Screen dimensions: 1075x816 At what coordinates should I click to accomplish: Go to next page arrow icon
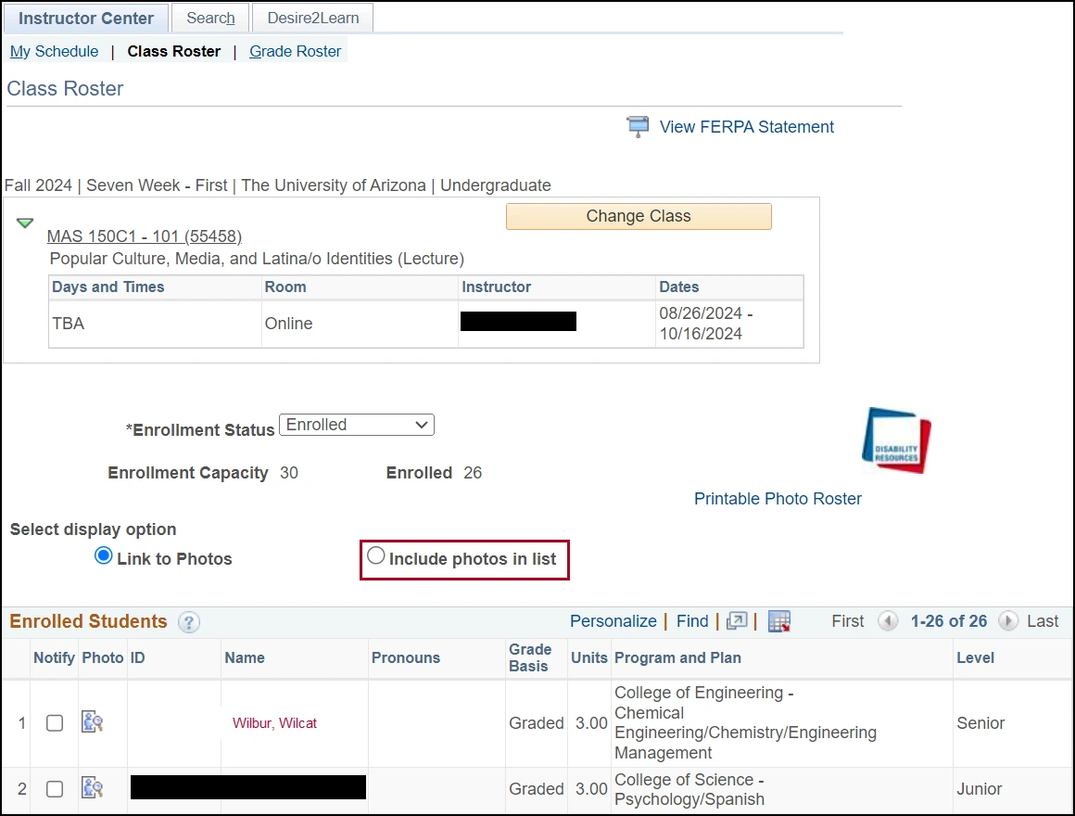pyautogui.click(x=1008, y=621)
